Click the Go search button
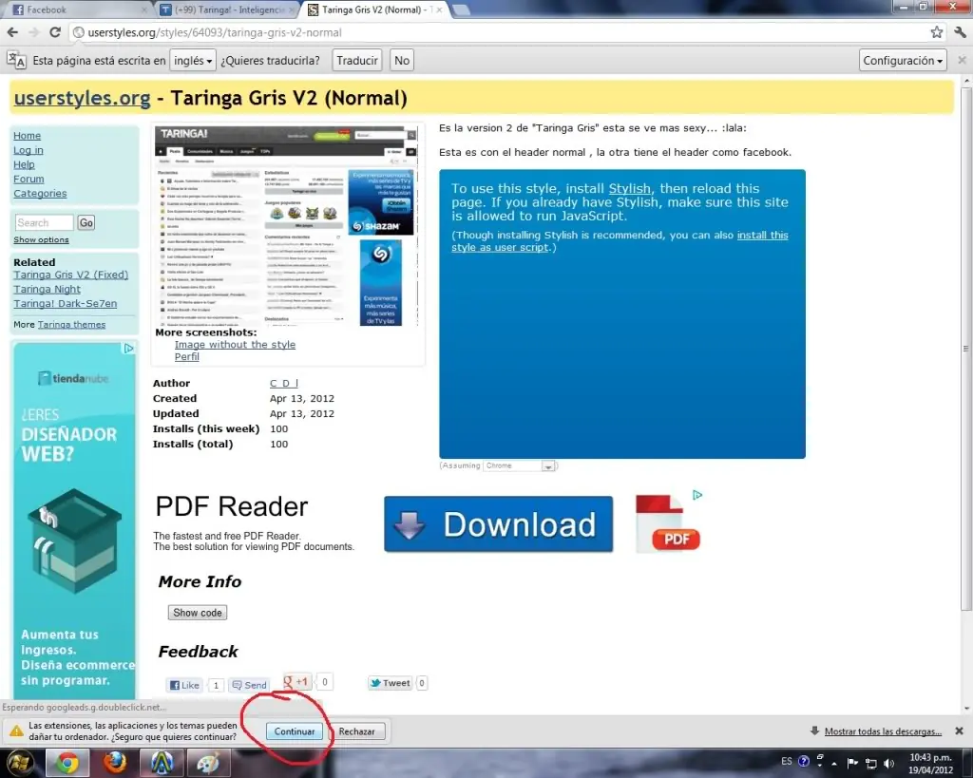Screen dimensions: 973x778 (86, 222)
